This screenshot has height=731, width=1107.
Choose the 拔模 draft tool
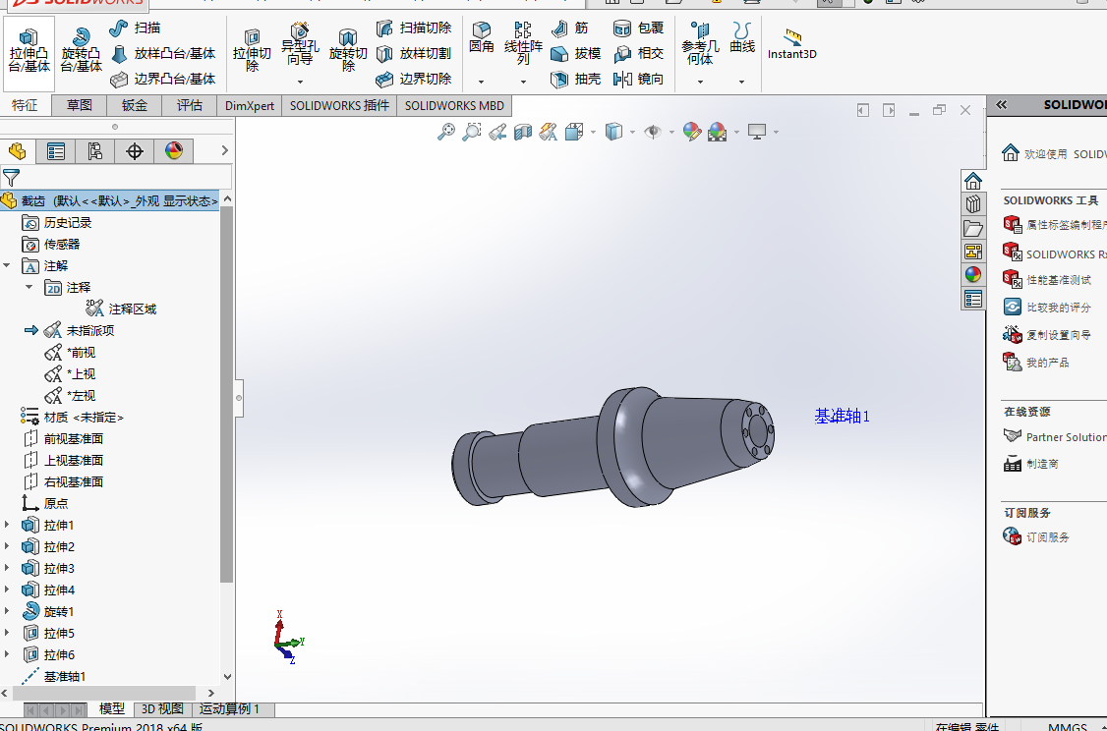(x=576, y=54)
